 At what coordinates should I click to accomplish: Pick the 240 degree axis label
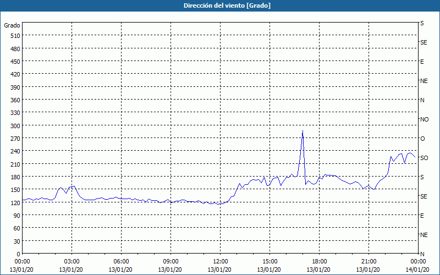(x=15, y=151)
